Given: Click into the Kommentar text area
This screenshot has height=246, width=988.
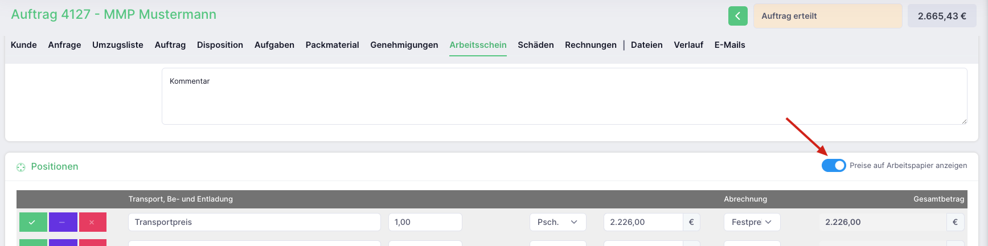Looking at the screenshot, I should tap(564, 96).
